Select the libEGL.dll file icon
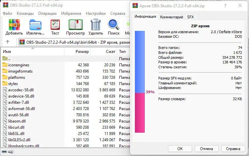This screenshot has height=156, width=249. pos(5,133)
